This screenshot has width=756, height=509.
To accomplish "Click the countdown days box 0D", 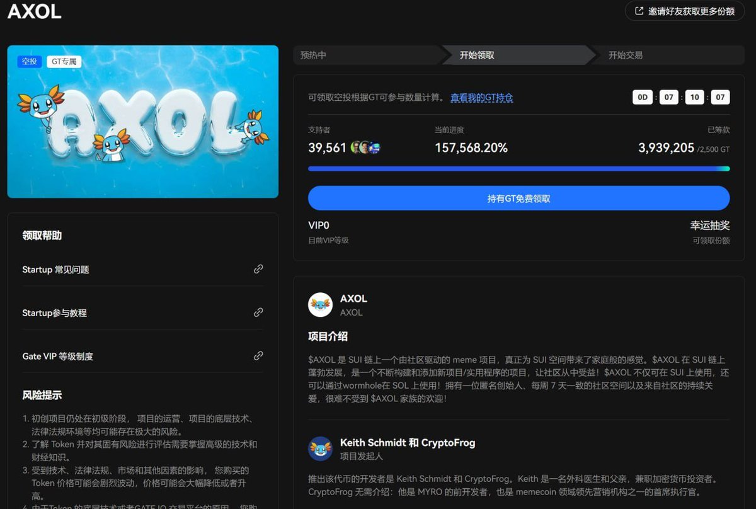I will tap(643, 98).
